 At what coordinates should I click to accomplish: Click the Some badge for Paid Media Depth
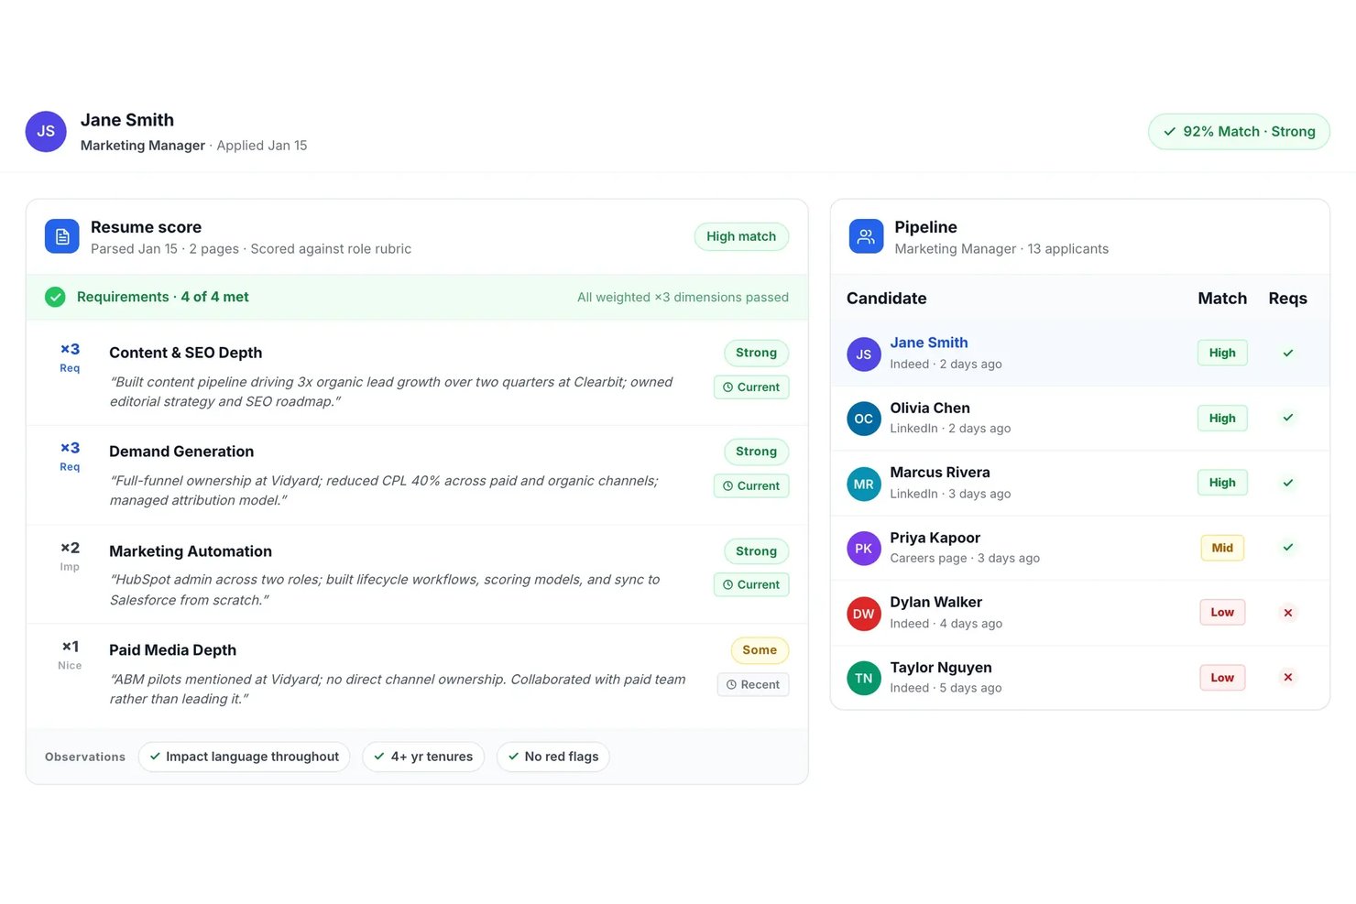[760, 650]
